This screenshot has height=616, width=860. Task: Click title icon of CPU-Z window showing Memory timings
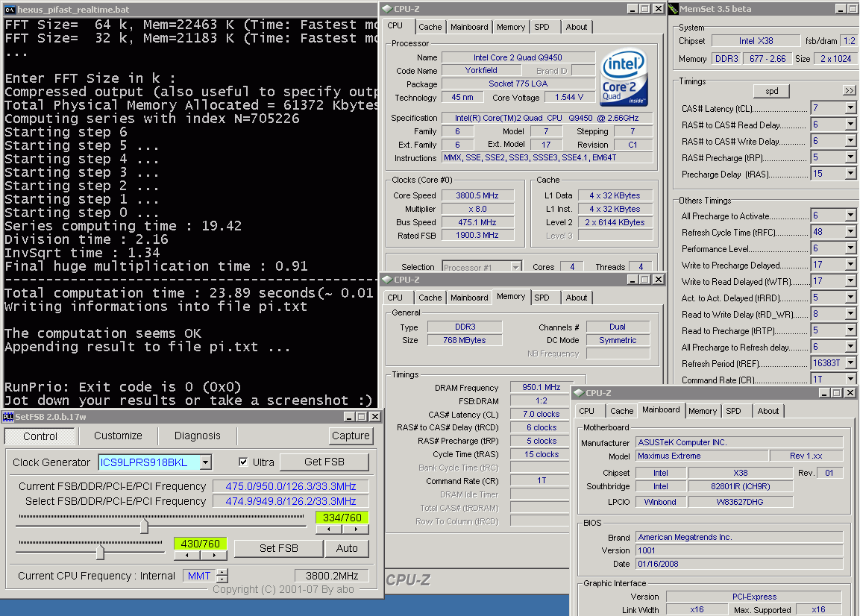[x=386, y=280]
